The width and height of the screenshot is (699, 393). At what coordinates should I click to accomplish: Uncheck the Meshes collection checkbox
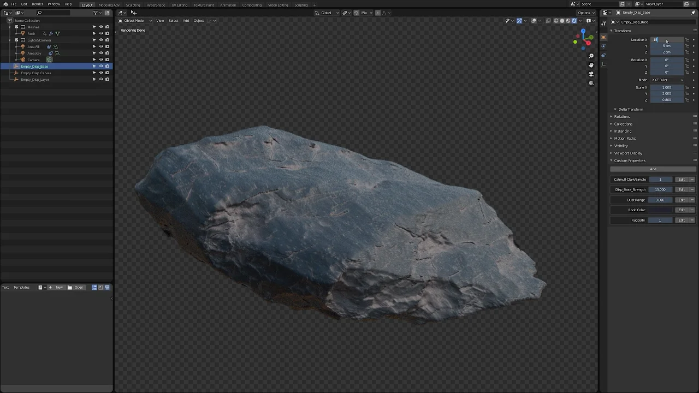16,27
